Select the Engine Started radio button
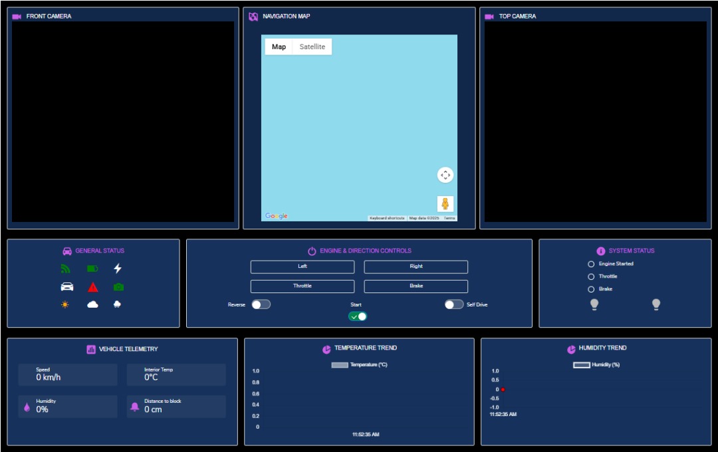 point(591,264)
